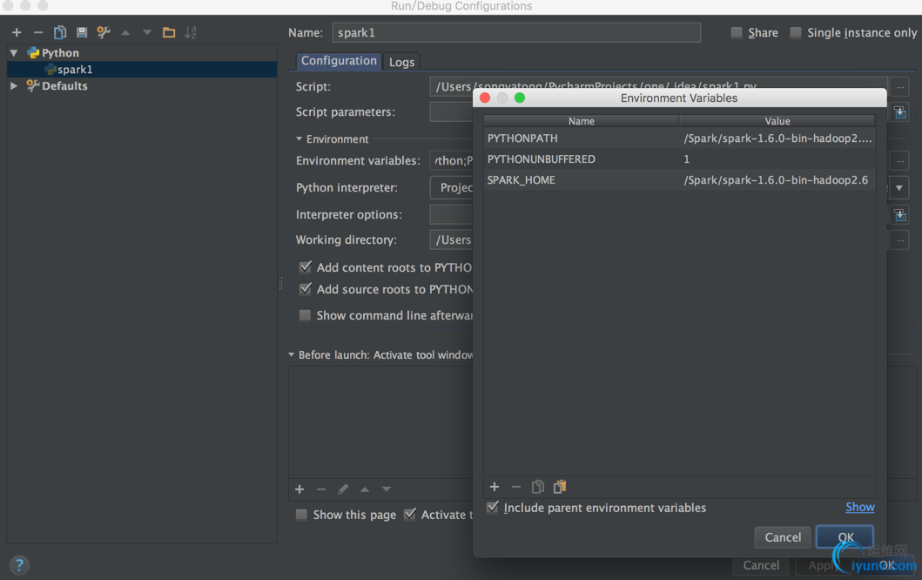Click the SPARK_HOME value cell
922x580 pixels.
[x=777, y=180]
